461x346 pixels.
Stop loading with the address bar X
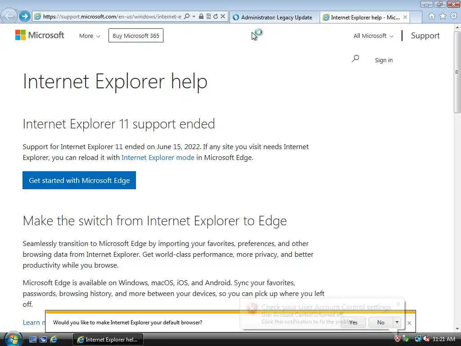pos(223,17)
